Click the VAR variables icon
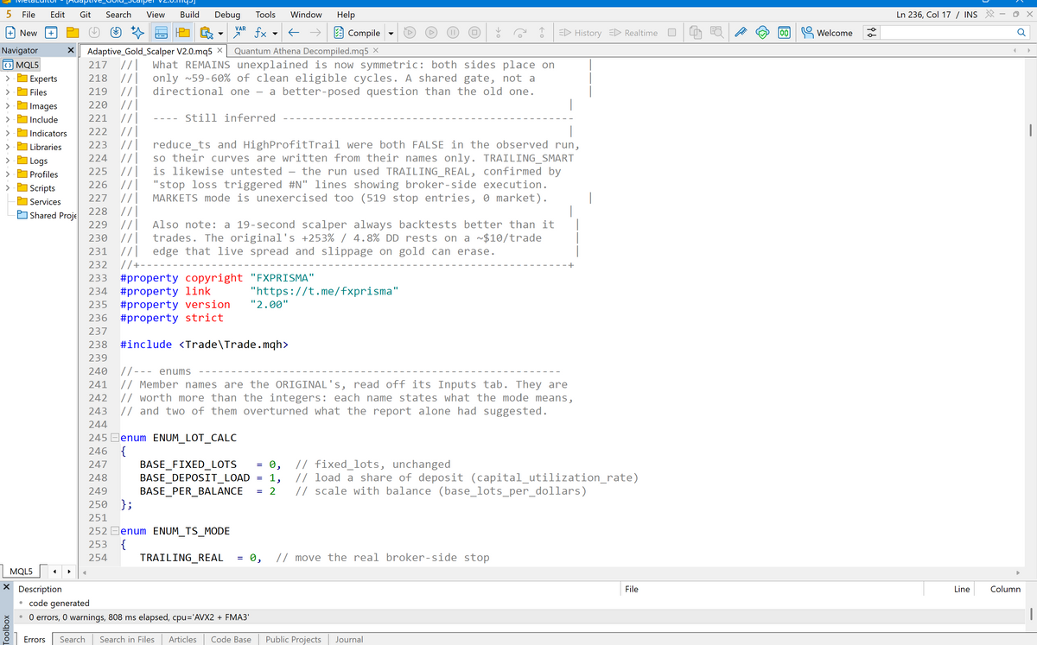The width and height of the screenshot is (1037, 645). [241, 33]
